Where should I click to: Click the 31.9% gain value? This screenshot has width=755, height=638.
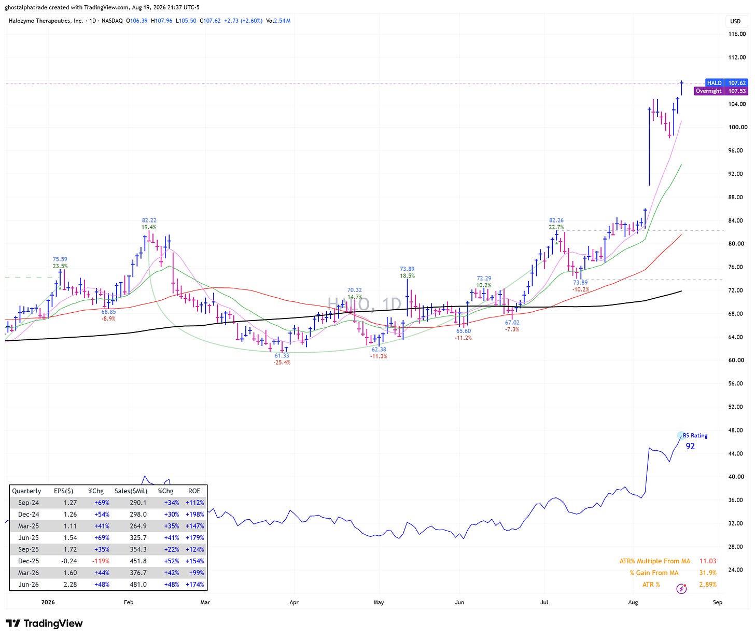coord(708,573)
